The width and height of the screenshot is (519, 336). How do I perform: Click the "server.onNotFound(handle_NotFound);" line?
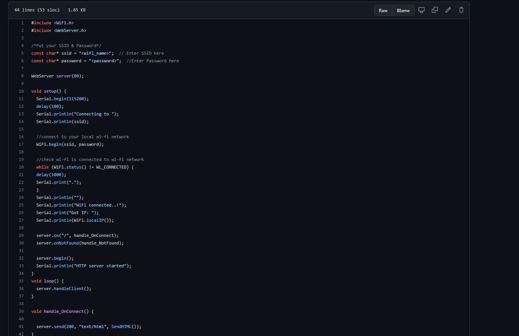80,243
